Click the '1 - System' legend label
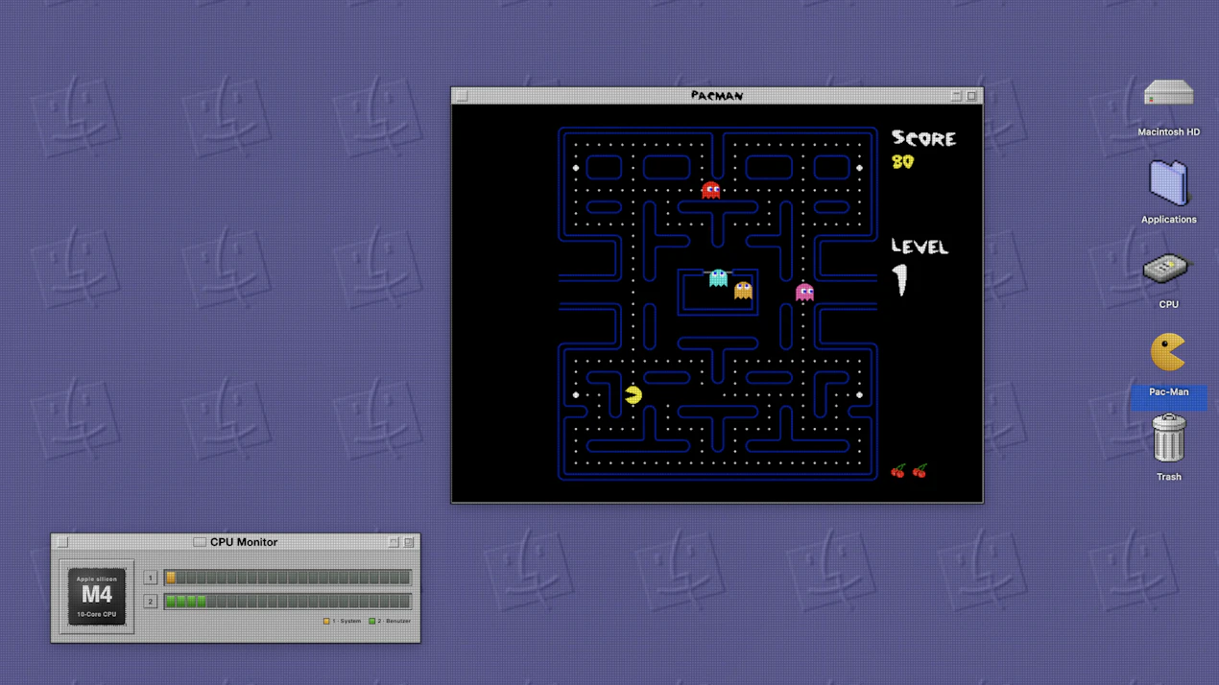Screen dimensions: 1219x685 (x=347, y=621)
